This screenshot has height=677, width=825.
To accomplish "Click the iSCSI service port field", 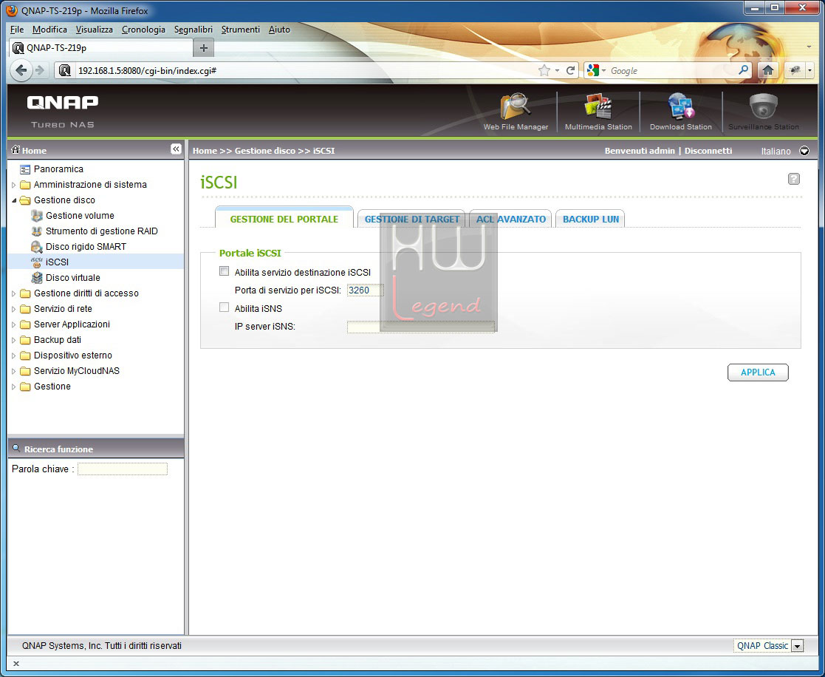I will point(365,290).
